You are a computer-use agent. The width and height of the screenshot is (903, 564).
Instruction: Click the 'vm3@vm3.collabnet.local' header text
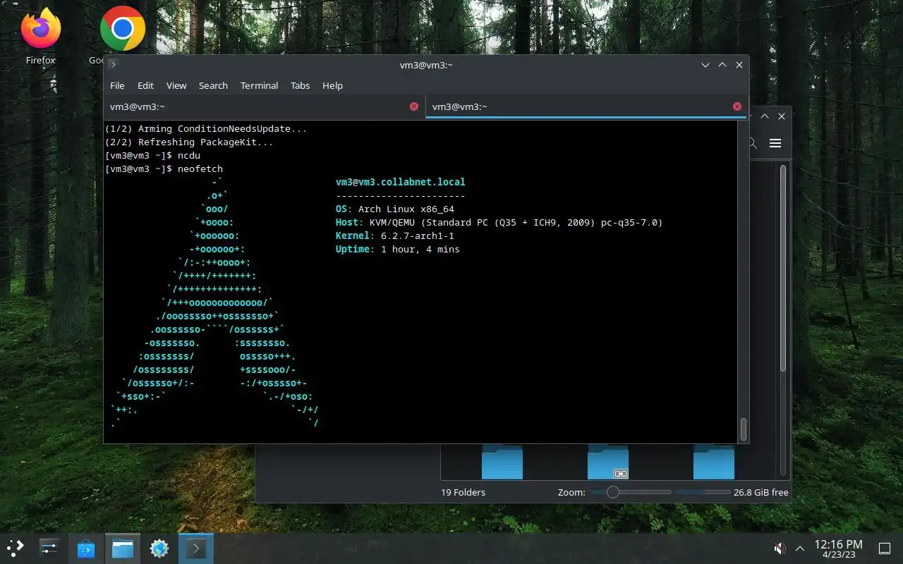tap(401, 182)
